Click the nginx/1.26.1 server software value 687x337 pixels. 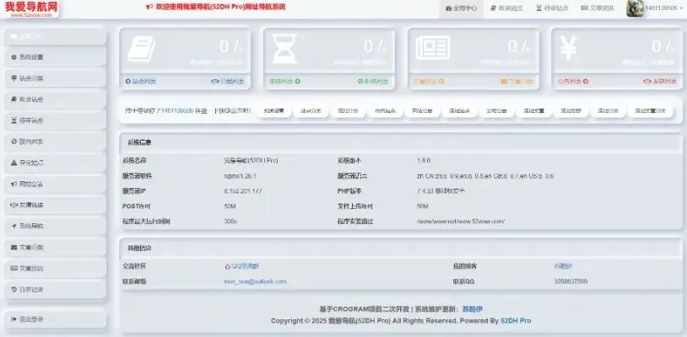(240, 176)
